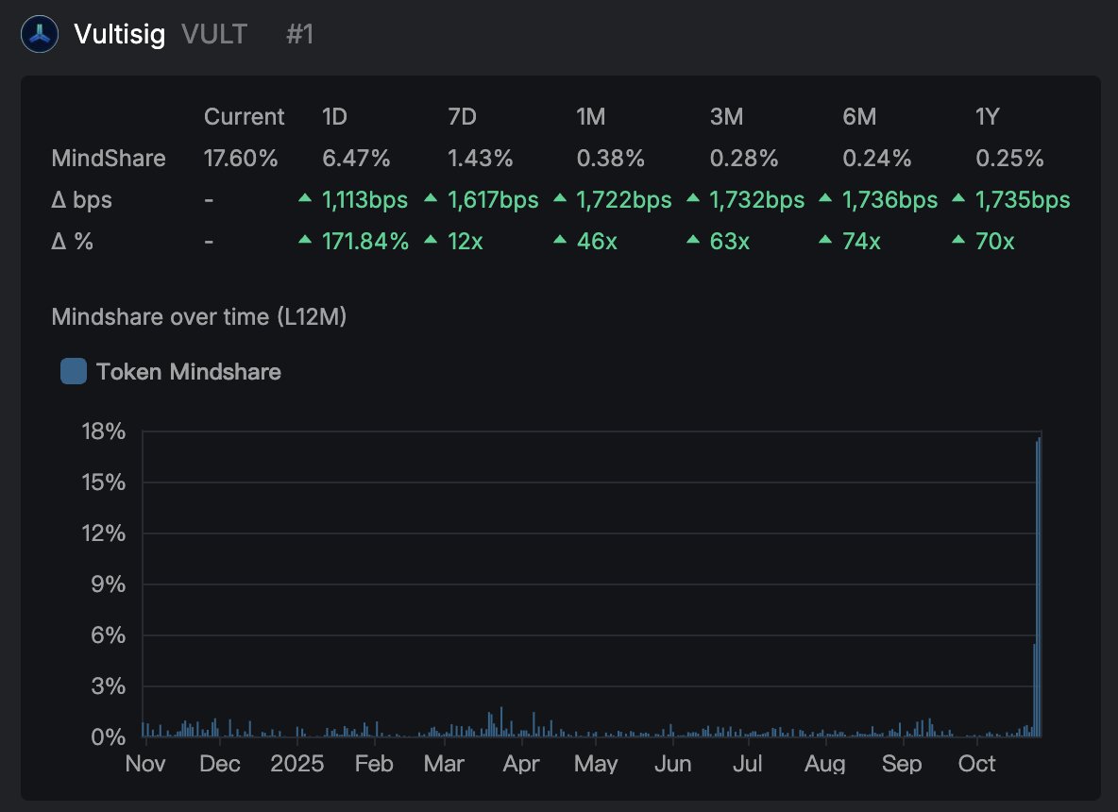
Task: Click the up arrow next to 171.84%
Action: (x=304, y=241)
